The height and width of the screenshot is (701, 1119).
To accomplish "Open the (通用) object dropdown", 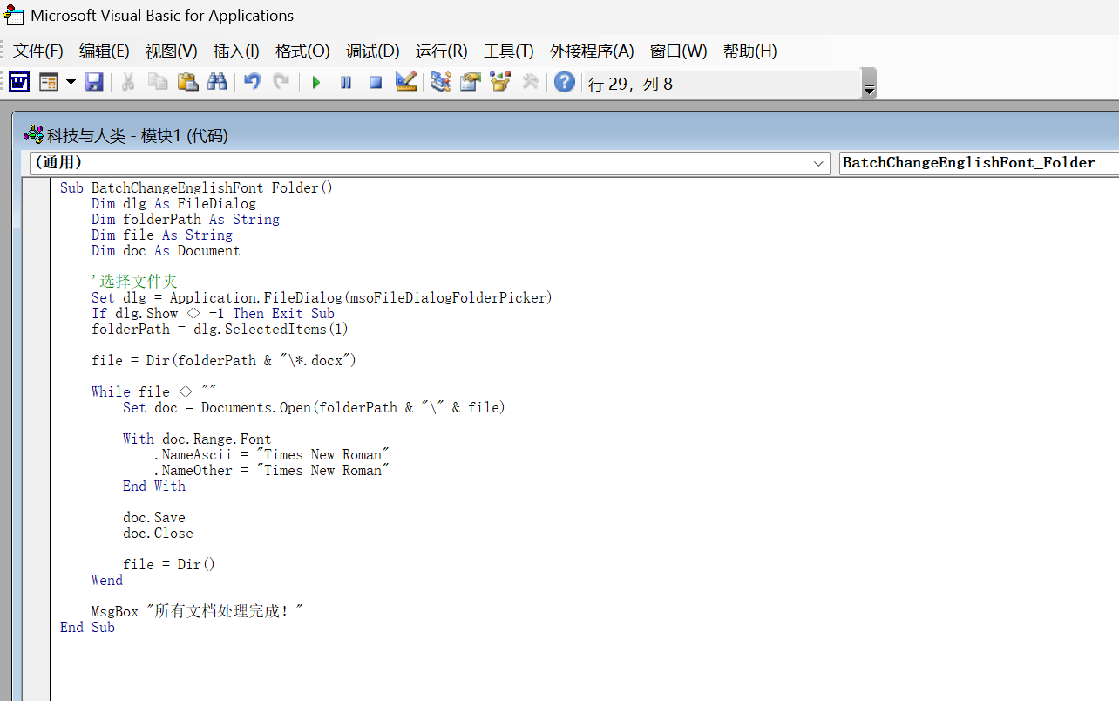I will [818, 163].
